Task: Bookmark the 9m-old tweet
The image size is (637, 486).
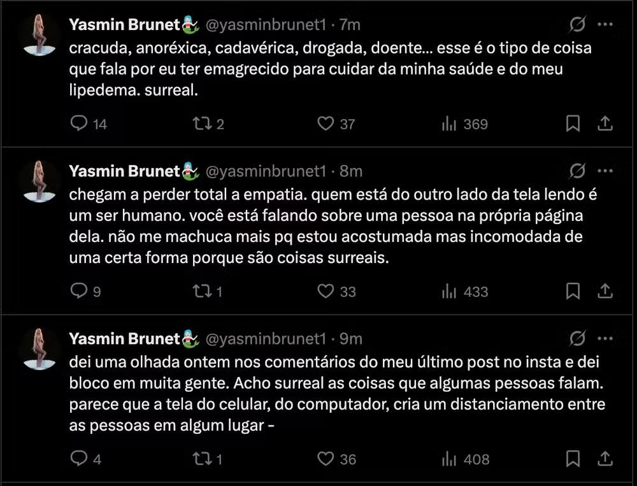Action: [573, 459]
